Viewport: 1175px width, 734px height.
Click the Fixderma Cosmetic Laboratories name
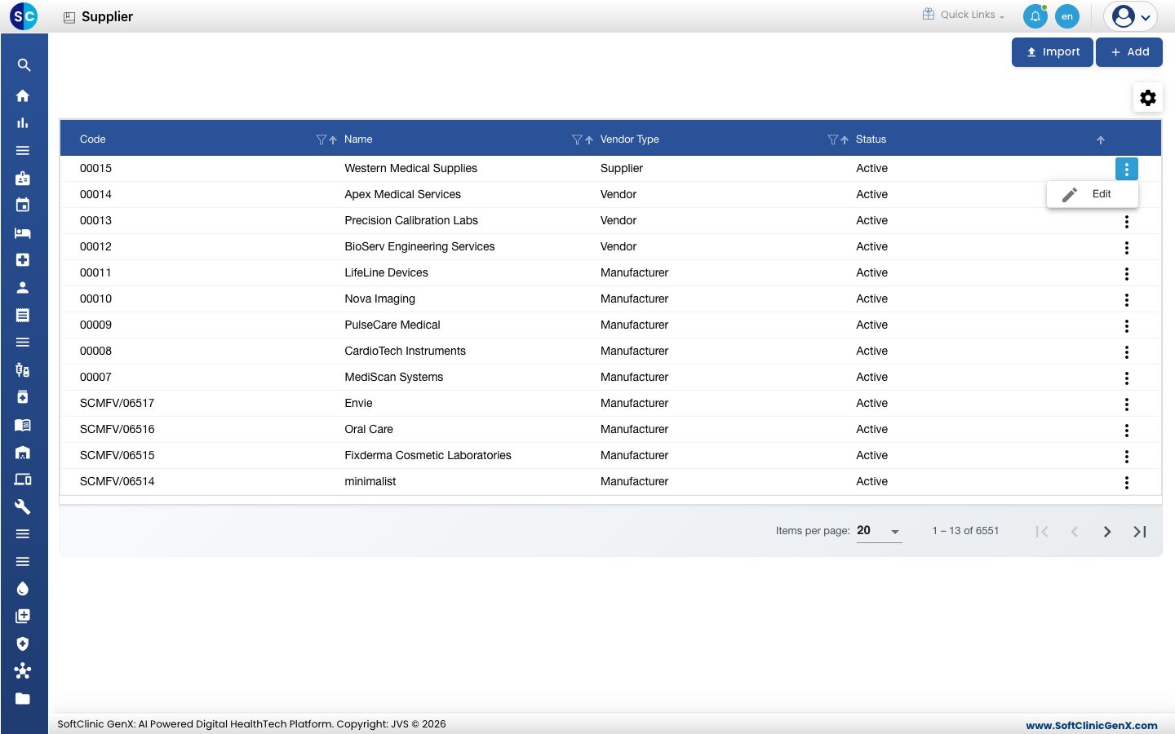pyautogui.click(x=428, y=455)
